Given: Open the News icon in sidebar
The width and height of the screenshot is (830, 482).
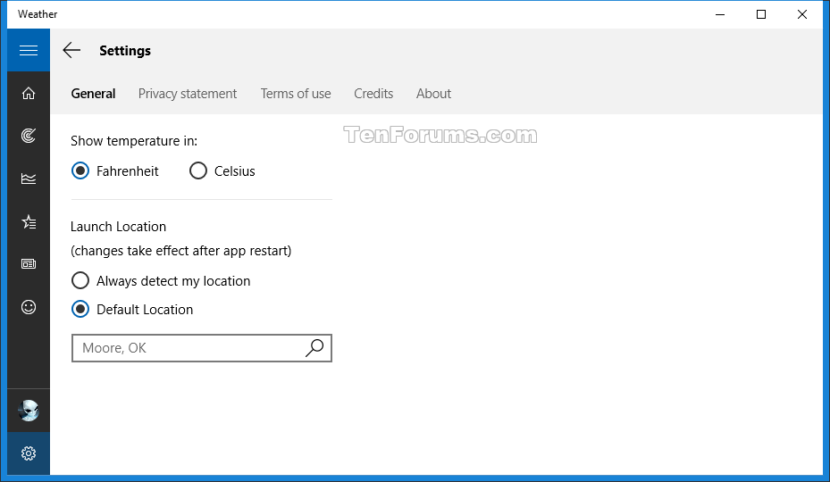Looking at the screenshot, I should 29,264.
